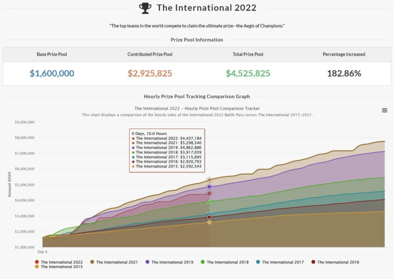This screenshot has height=279, width=394.
Task: Click the chart title Hourly Prize Pool Comparison Tracker
Action: click(x=197, y=109)
